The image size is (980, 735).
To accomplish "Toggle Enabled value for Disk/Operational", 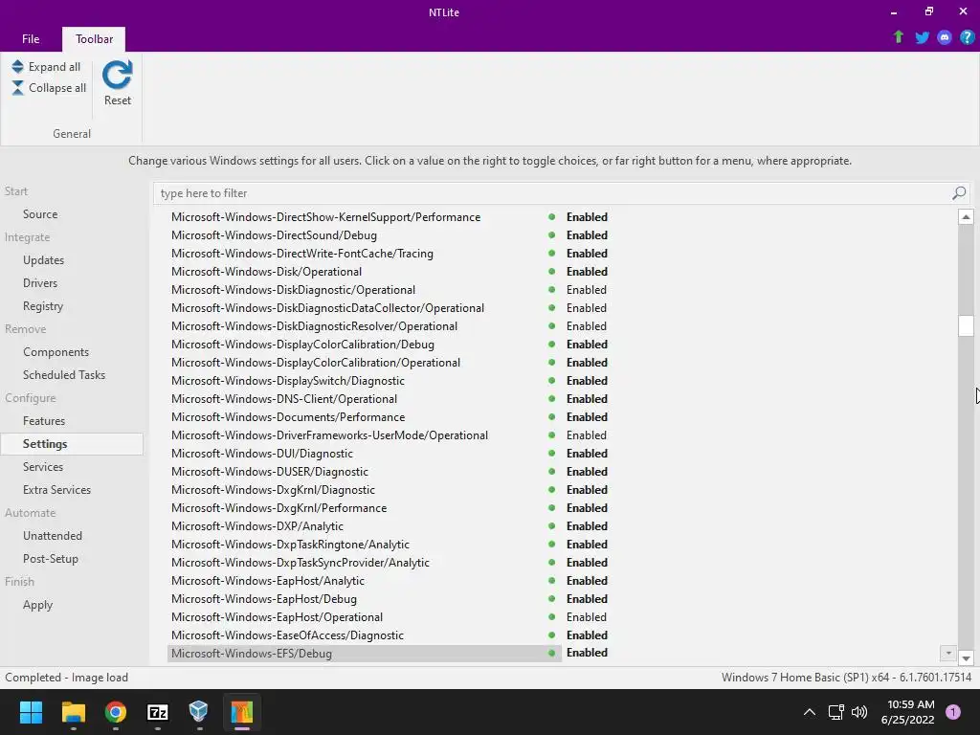I will pyautogui.click(x=587, y=271).
